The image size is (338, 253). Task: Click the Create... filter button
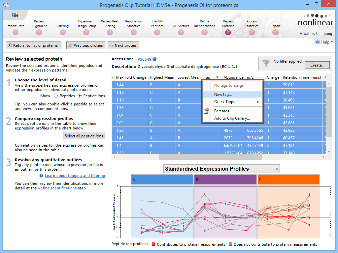317,65
